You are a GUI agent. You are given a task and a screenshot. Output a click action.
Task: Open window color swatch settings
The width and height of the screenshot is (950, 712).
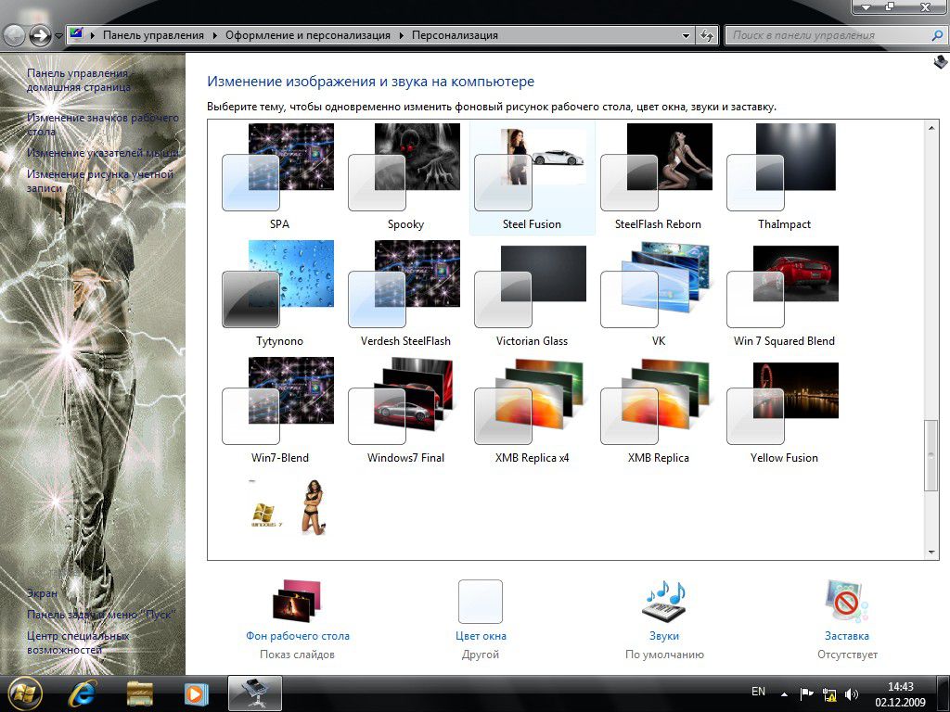(481, 601)
